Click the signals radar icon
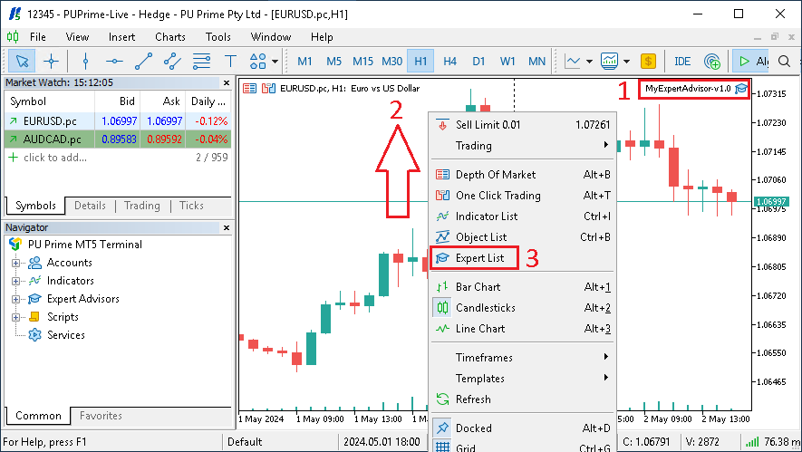802x452 pixels. point(712,62)
